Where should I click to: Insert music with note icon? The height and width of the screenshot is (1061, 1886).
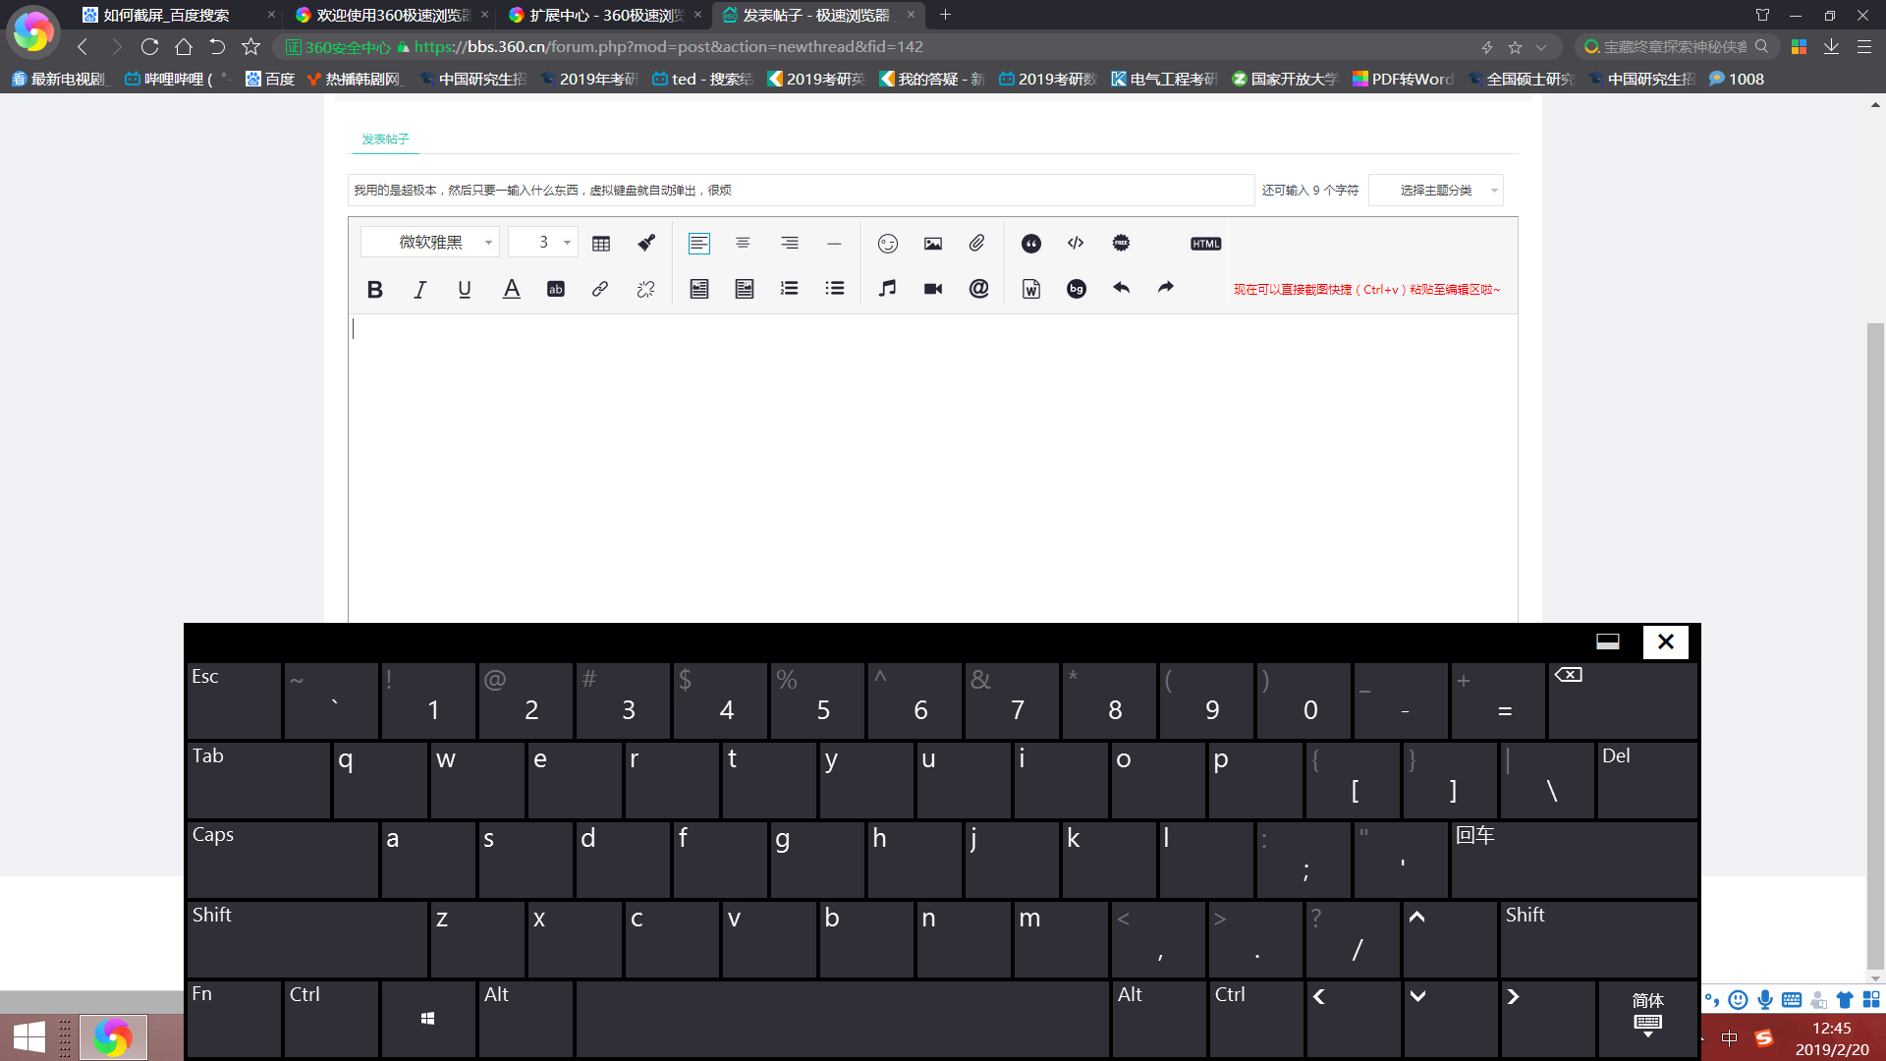click(x=887, y=289)
